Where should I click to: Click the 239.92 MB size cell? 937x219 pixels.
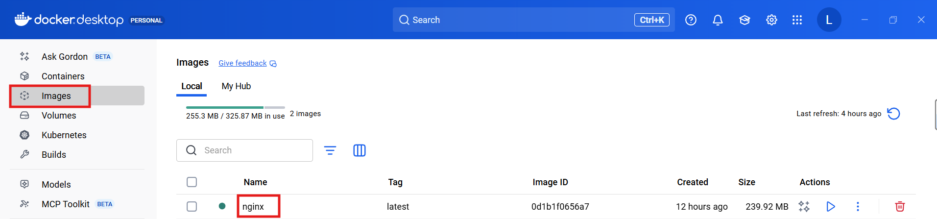tap(767, 207)
